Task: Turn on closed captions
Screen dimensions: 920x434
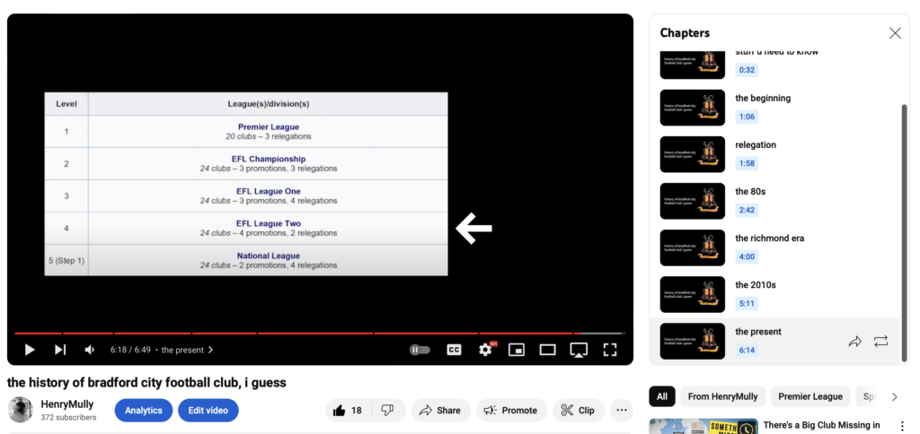Action: coord(454,350)
